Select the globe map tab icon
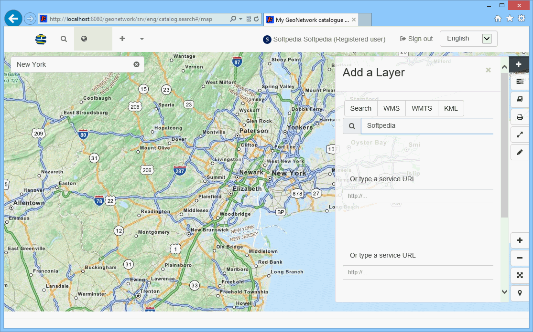533x332 pixels. click(x=84, y=39)
